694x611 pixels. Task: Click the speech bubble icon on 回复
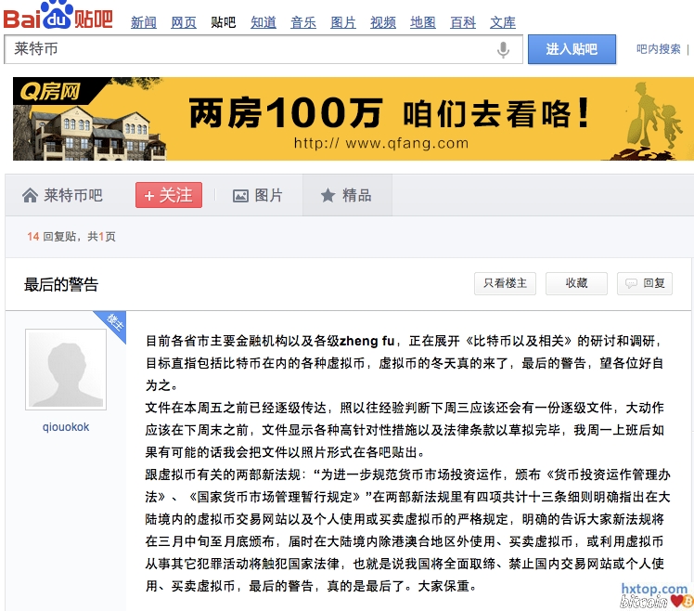coord(631,284)
